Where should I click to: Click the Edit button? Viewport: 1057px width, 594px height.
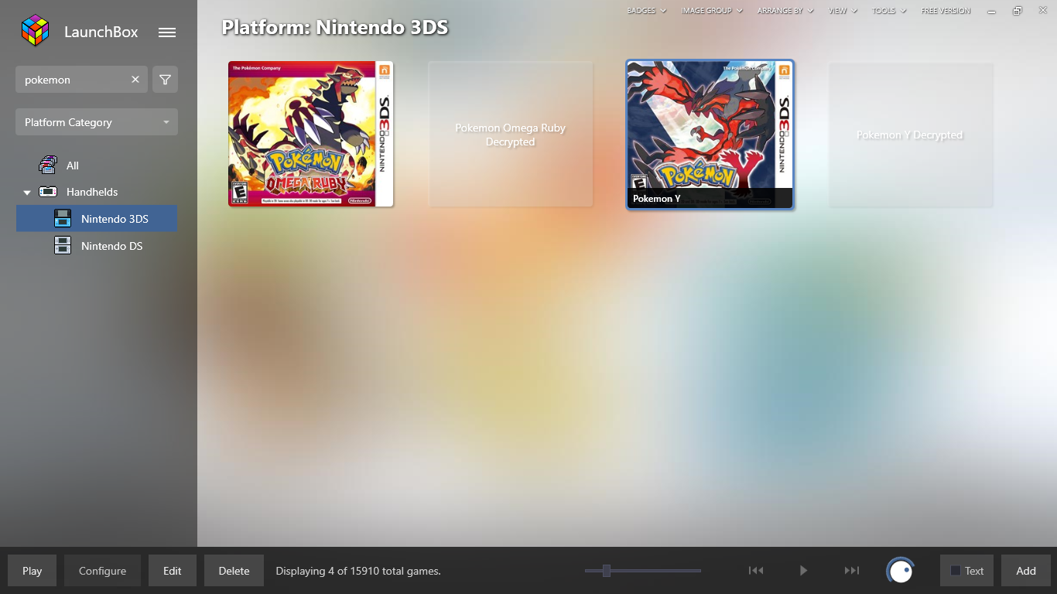[173, 571]
